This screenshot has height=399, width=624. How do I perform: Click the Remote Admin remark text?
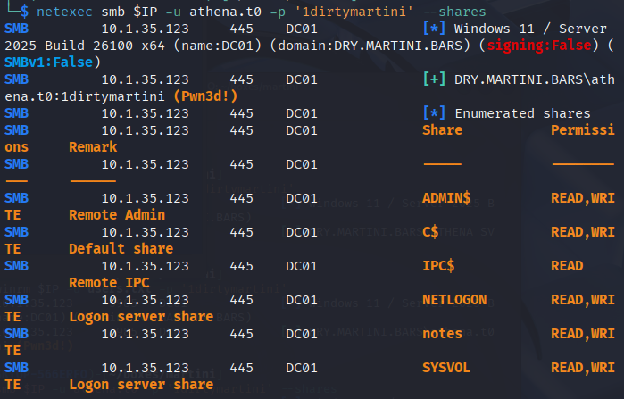click(x=117, y=215)
